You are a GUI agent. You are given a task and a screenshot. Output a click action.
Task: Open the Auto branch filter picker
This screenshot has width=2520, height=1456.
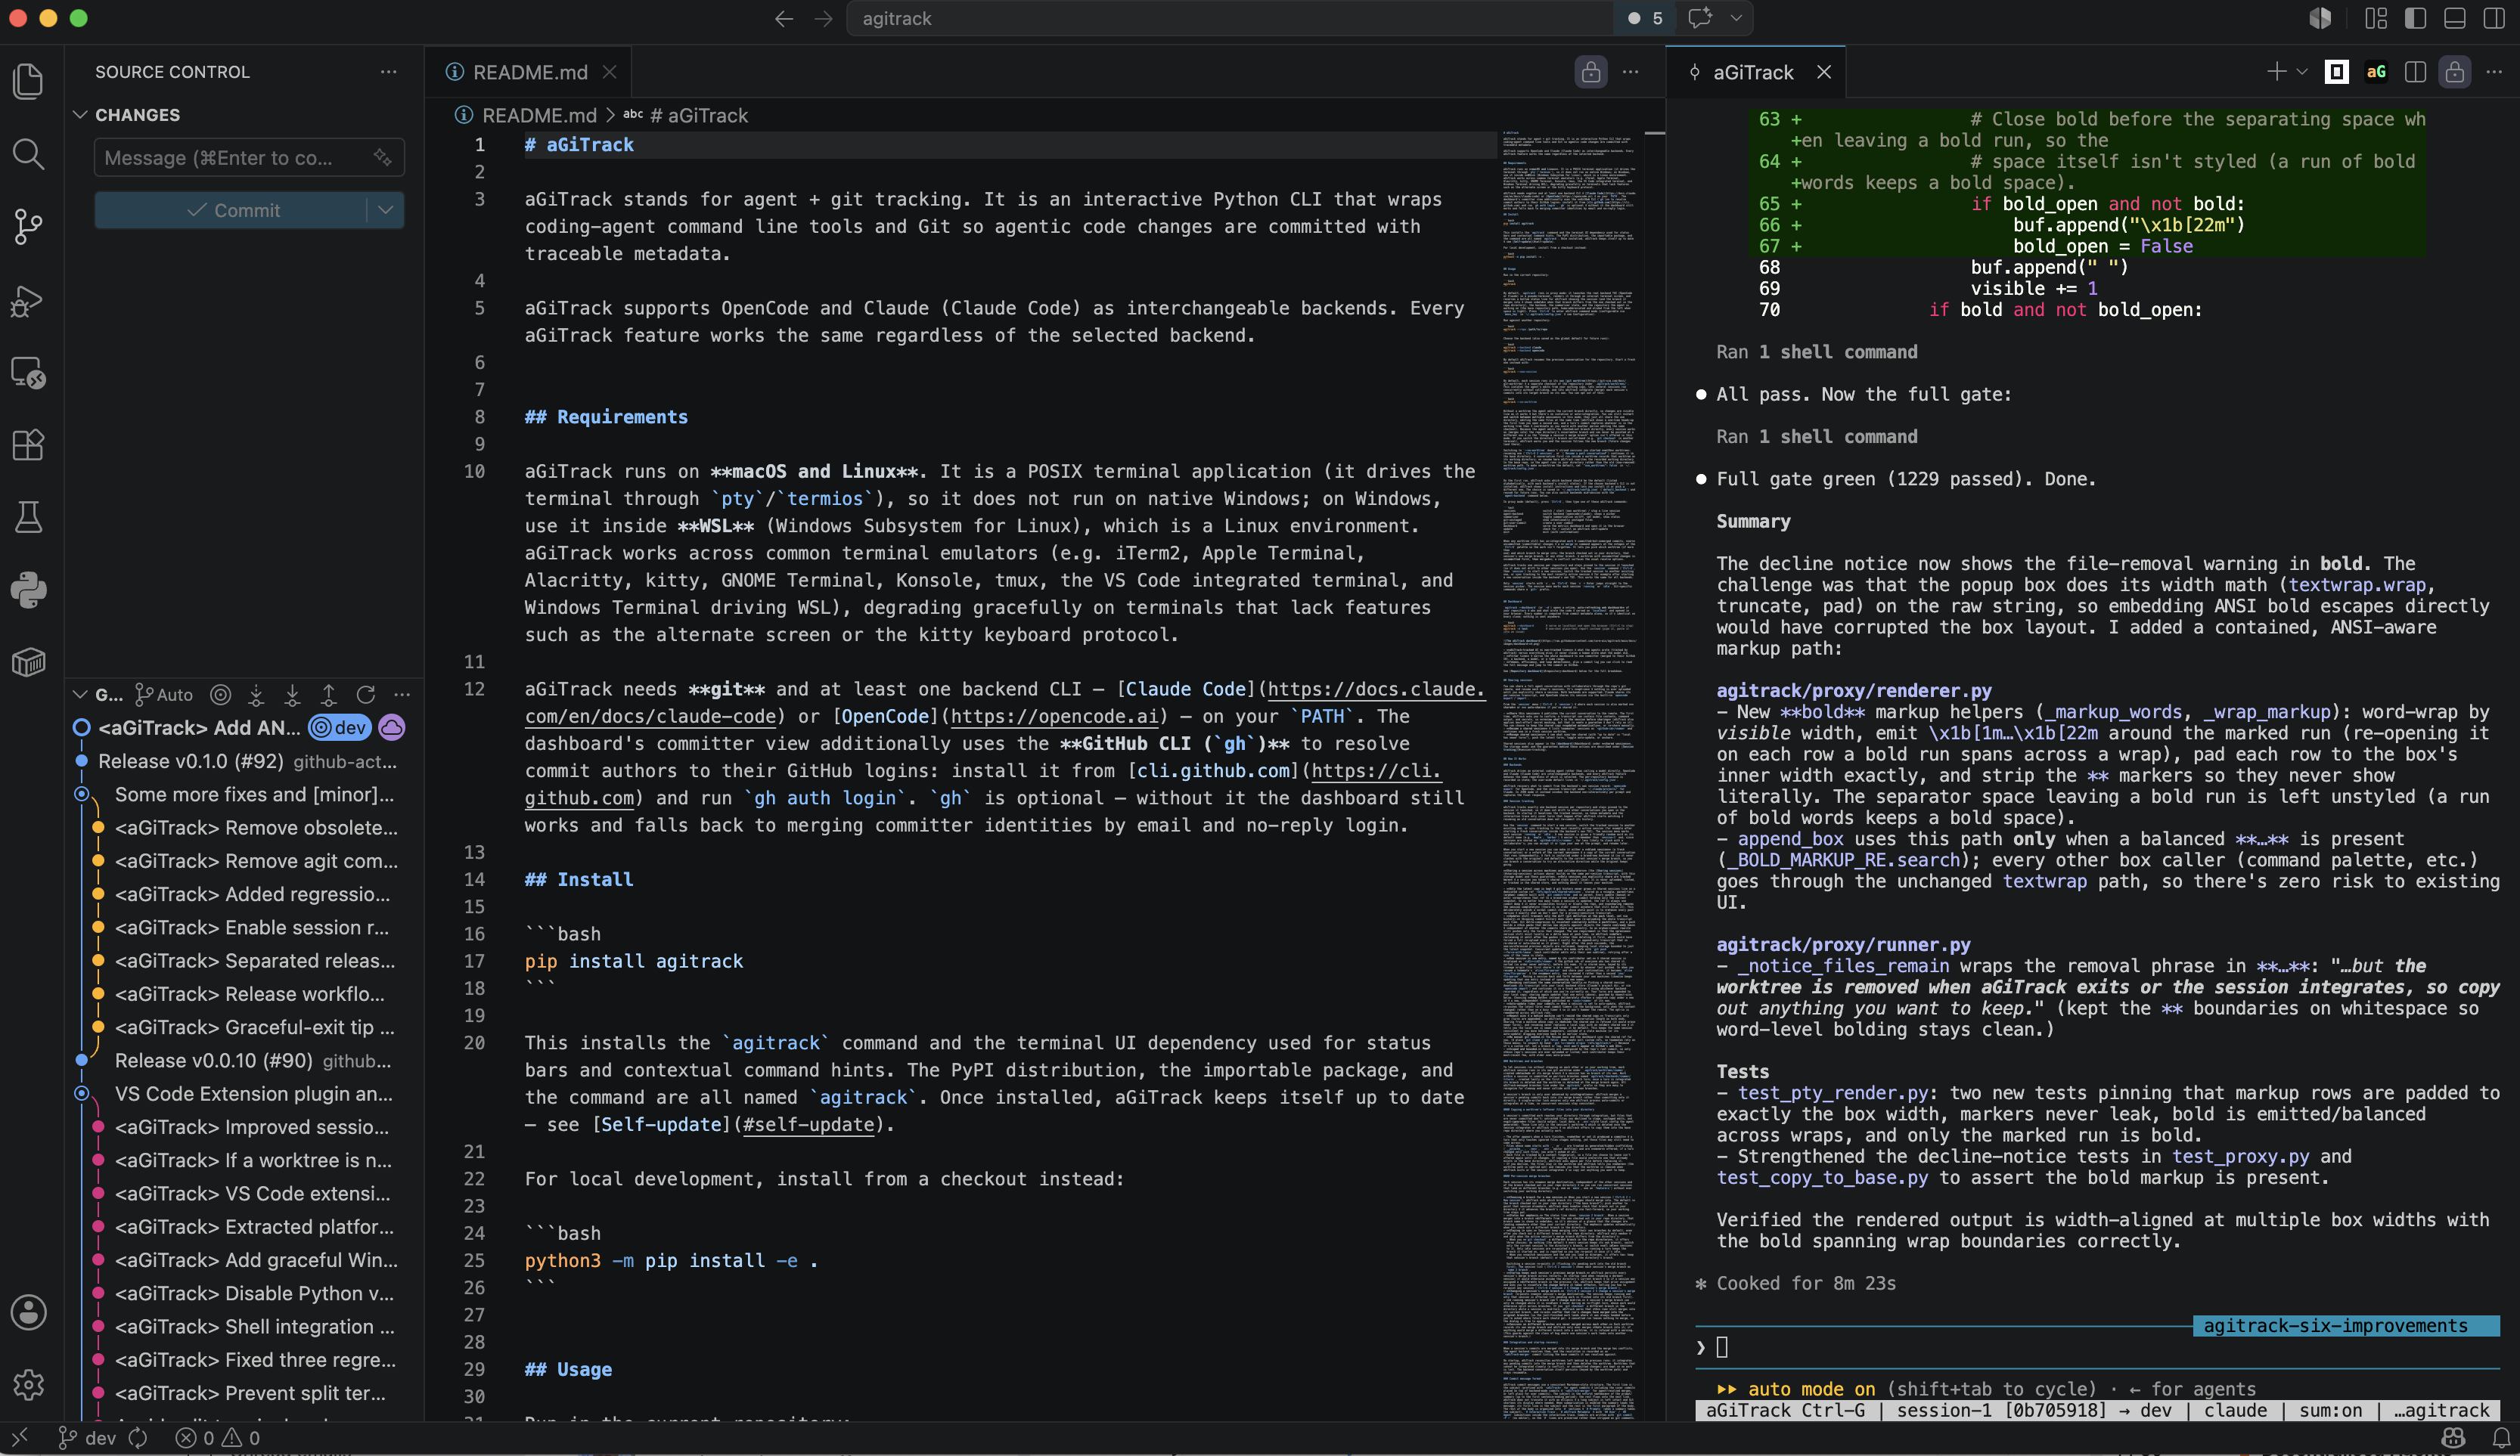(x=164, y=693)
